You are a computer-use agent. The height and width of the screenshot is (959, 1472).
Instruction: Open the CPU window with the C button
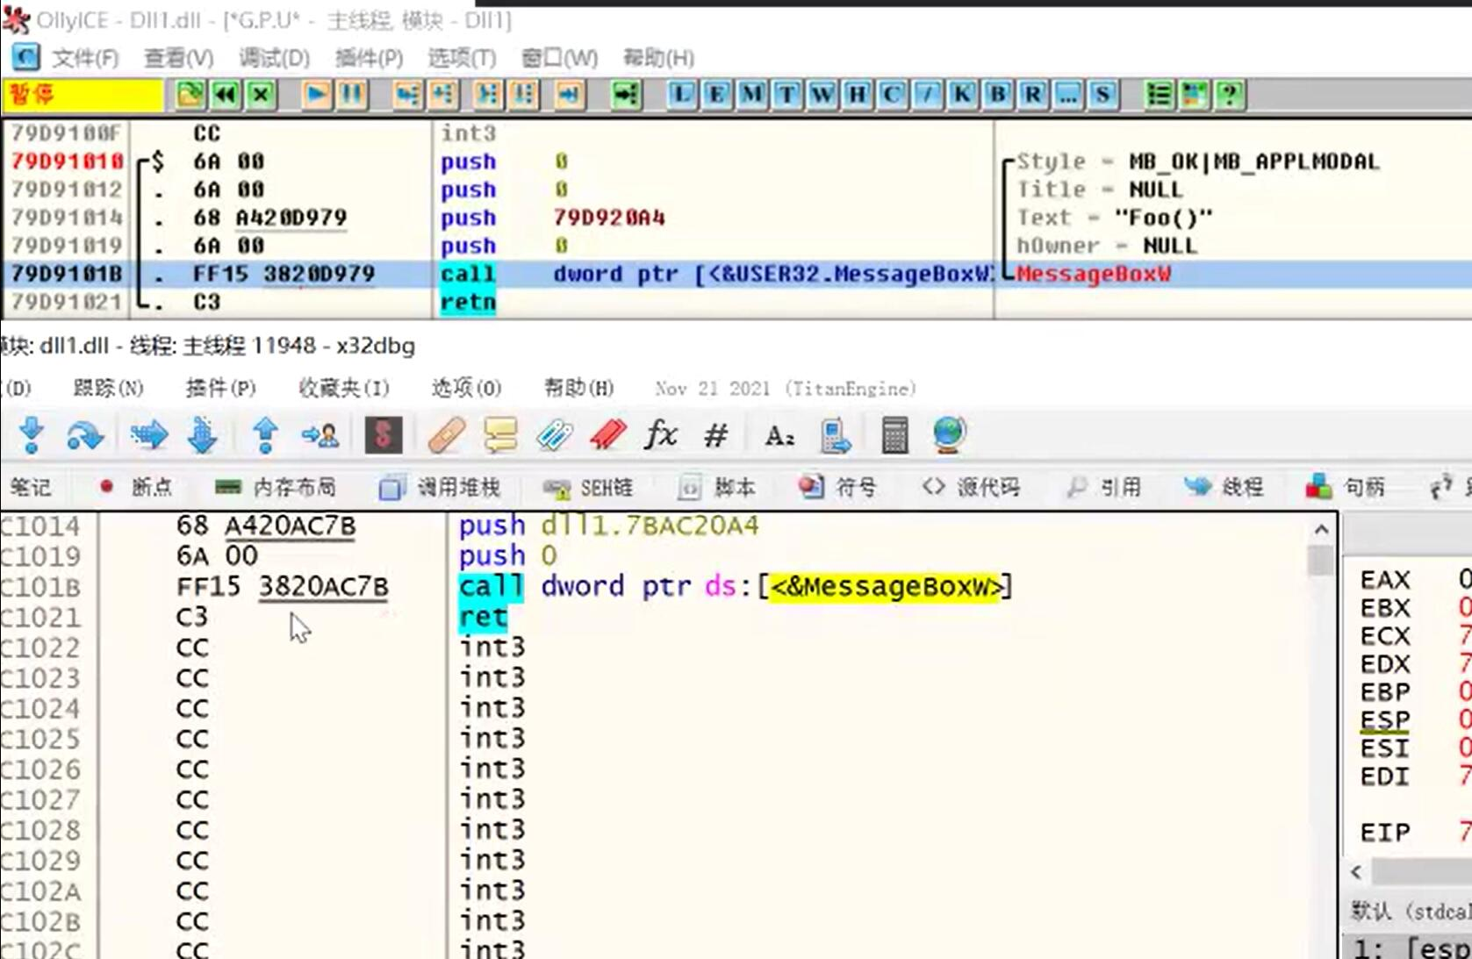coord(892,94)
